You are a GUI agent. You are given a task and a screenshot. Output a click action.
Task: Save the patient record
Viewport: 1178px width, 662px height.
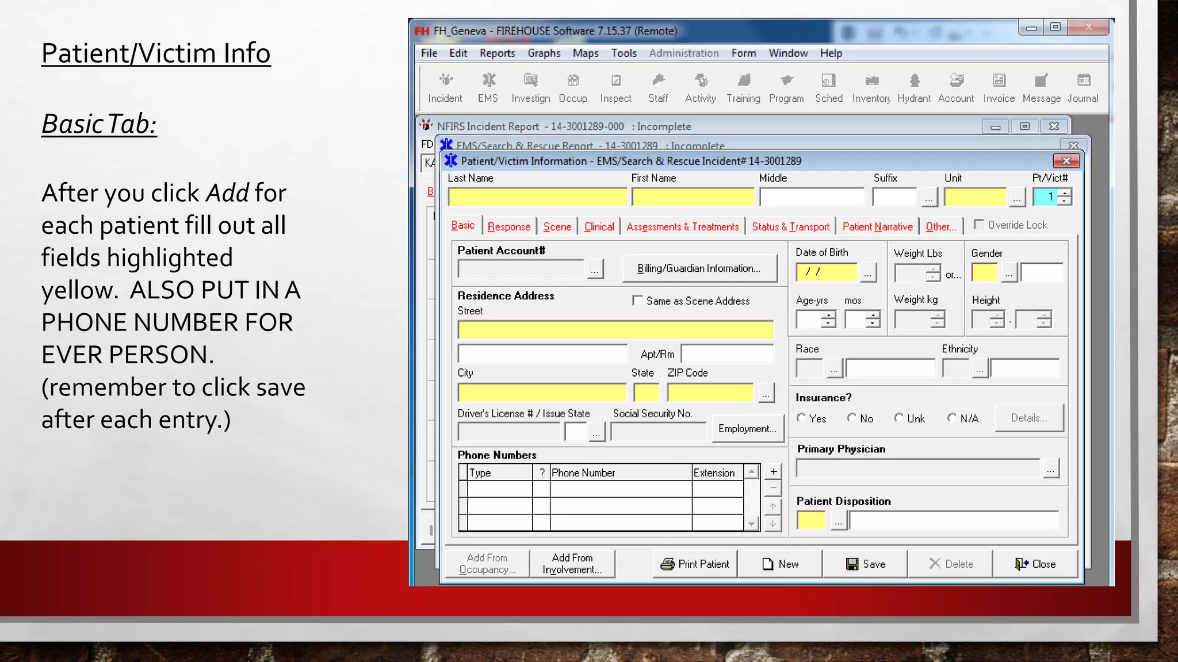pos(865,564)
